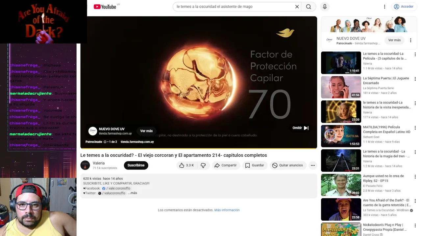Viewport: 421px width, 236px height.
Task: Share the video via Compartir
Action: pyautogui.click(x=226, y=165)
